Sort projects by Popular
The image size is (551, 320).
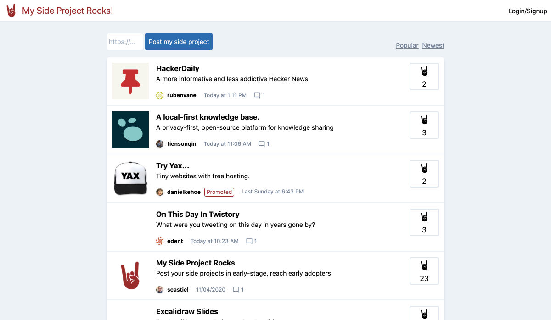(407, 45)
